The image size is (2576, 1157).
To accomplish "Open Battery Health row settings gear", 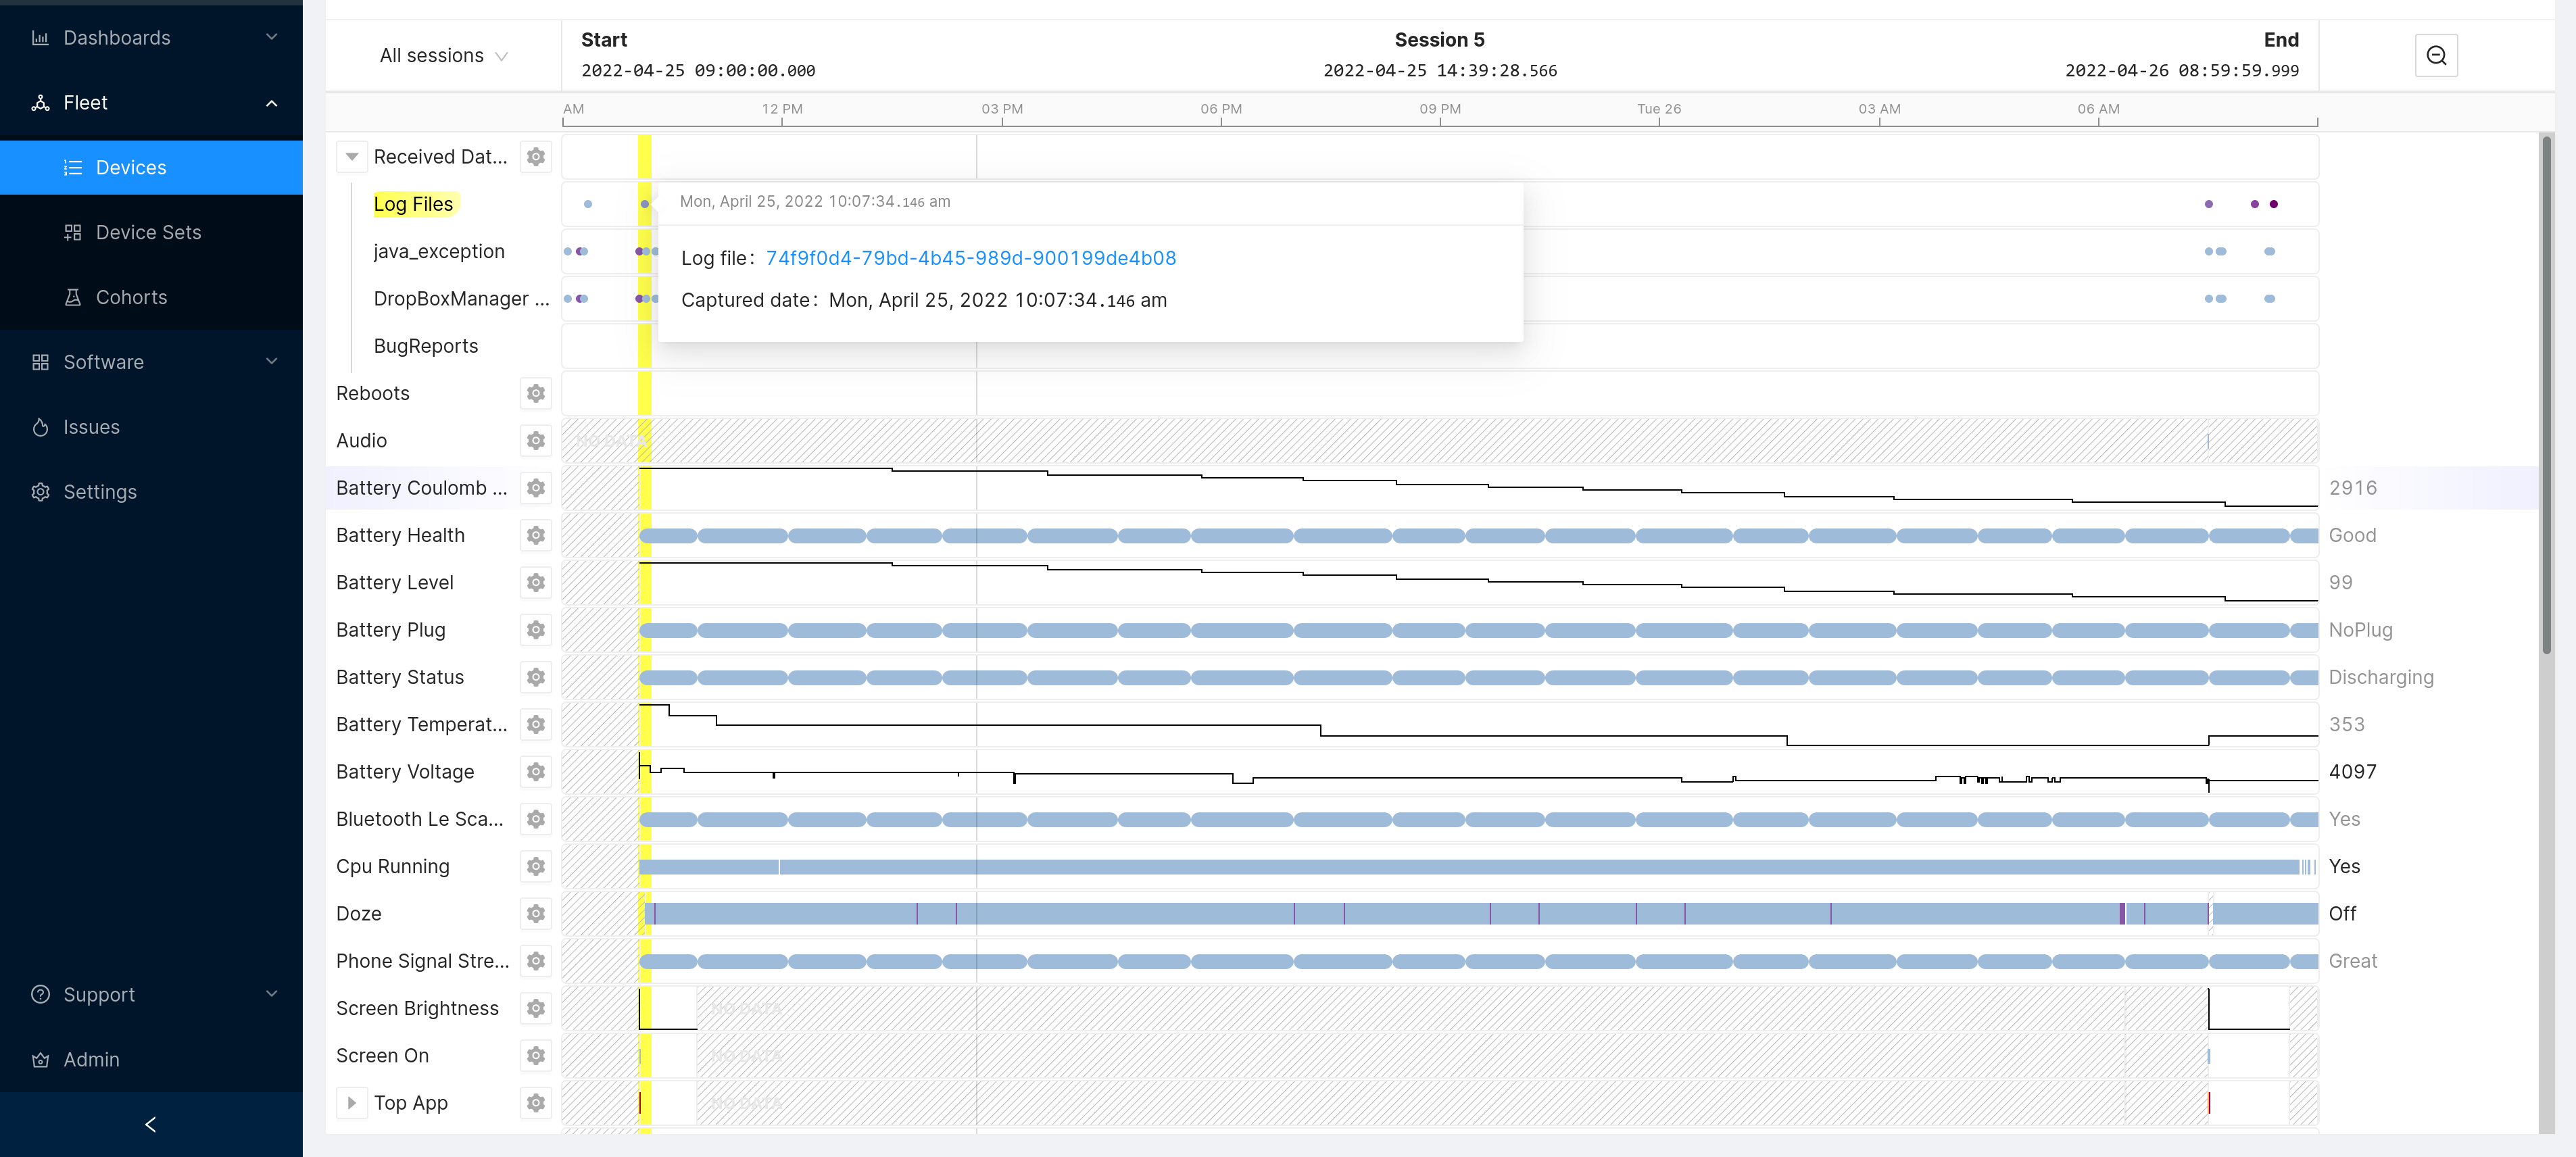I will click(x=536, y=535).
